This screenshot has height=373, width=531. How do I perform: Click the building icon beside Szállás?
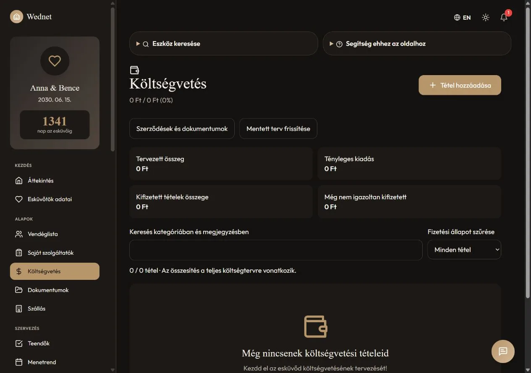tap(19, 308)
